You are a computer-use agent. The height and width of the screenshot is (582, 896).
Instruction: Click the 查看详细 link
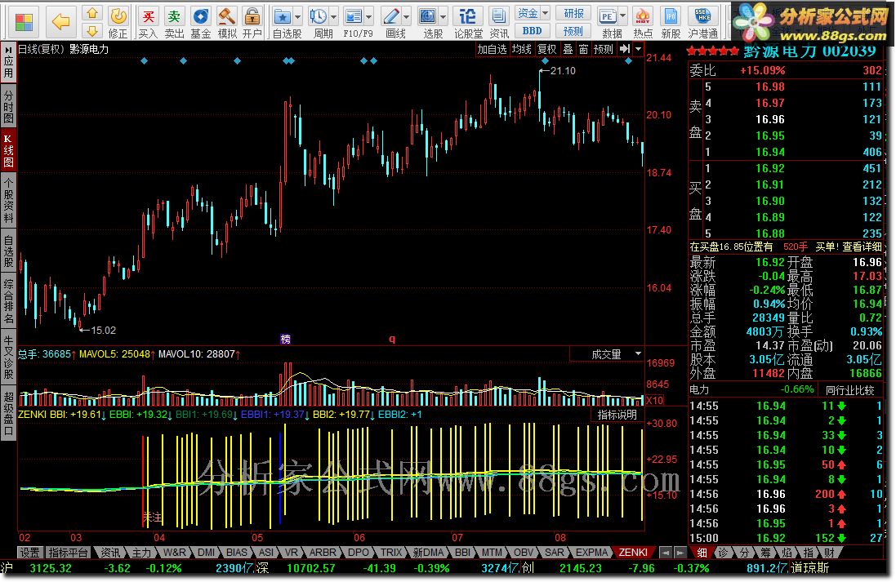(862, 247)
